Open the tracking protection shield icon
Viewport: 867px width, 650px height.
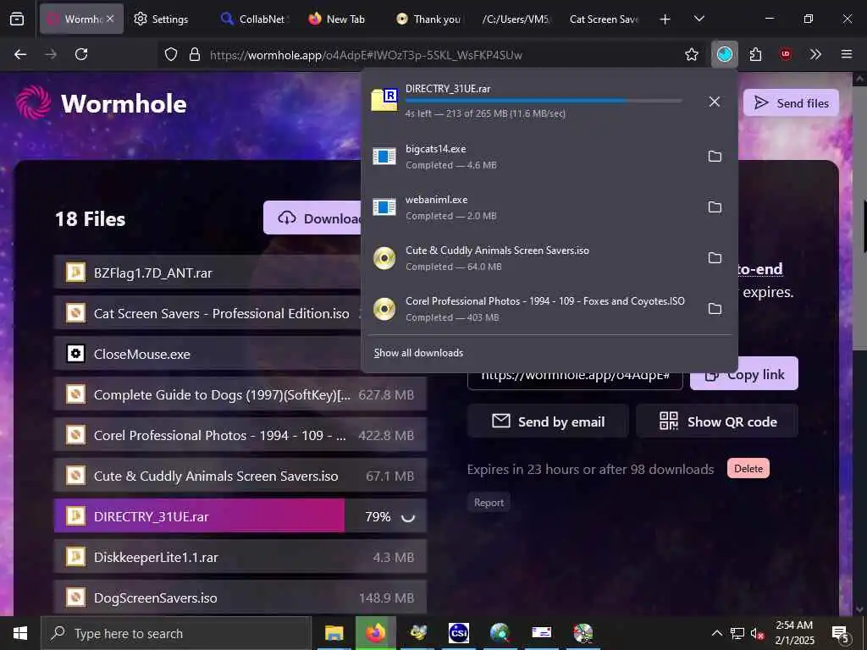click(x=171, y=54)
